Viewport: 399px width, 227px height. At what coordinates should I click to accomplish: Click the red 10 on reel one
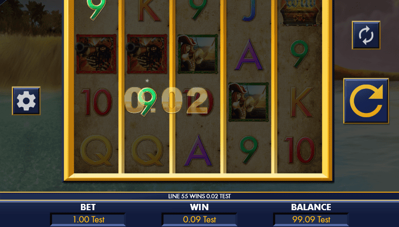[97, 102]
